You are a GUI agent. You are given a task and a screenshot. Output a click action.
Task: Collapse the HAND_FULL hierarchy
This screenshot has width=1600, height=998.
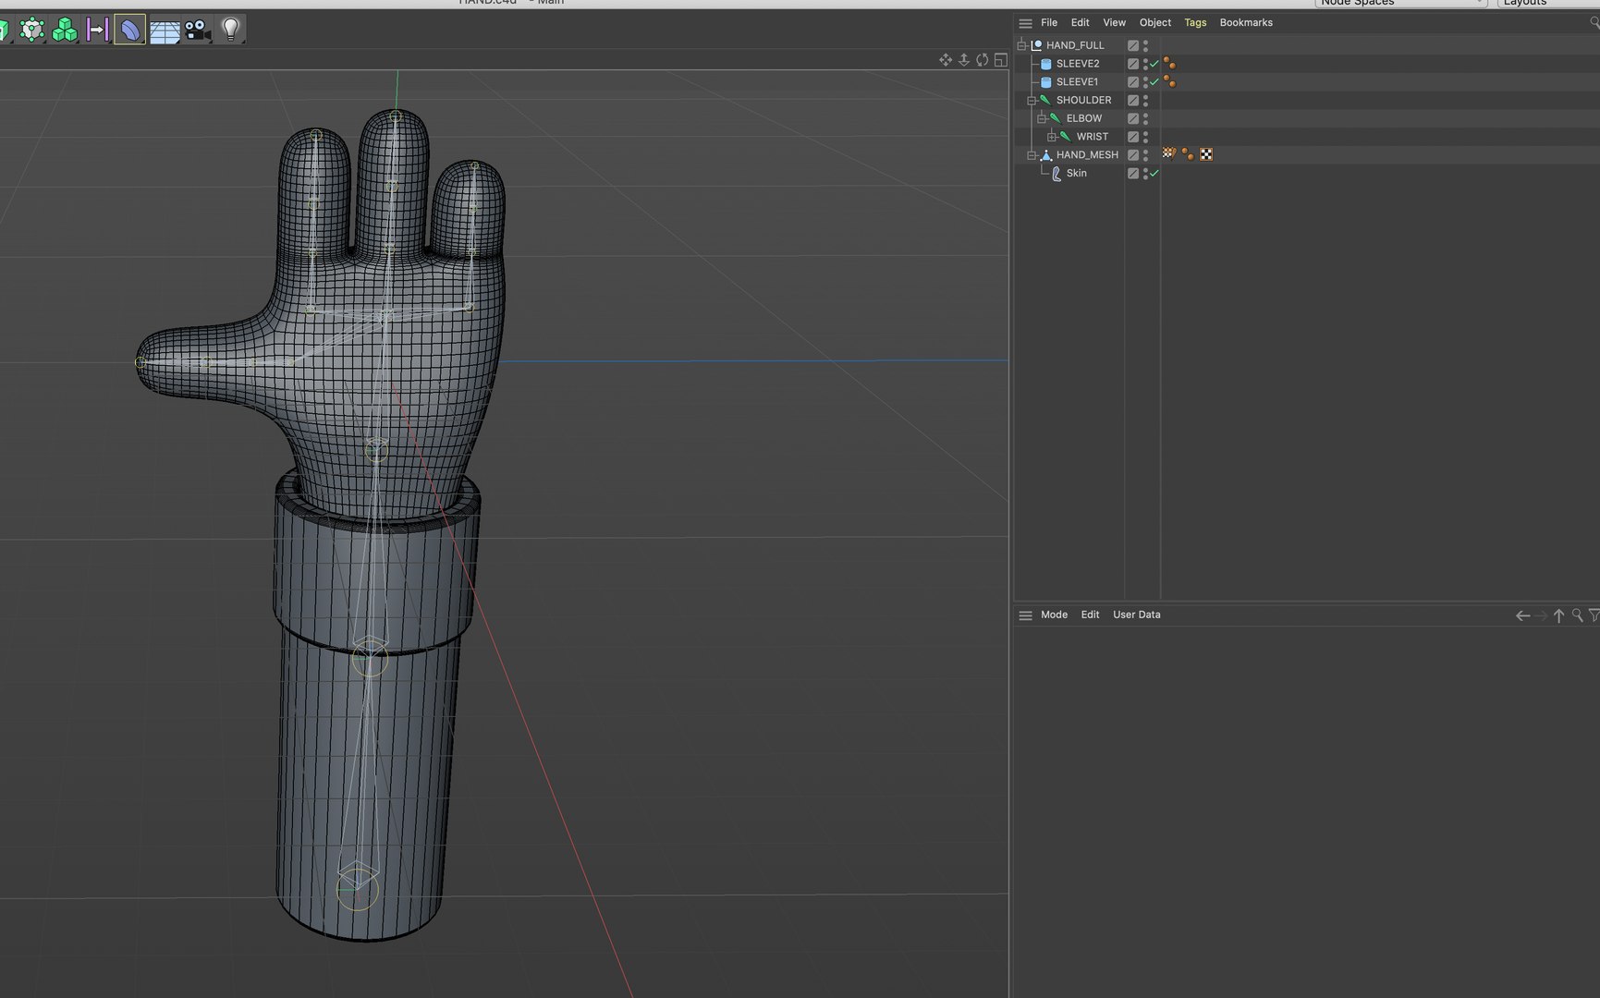pos(1021,45)
